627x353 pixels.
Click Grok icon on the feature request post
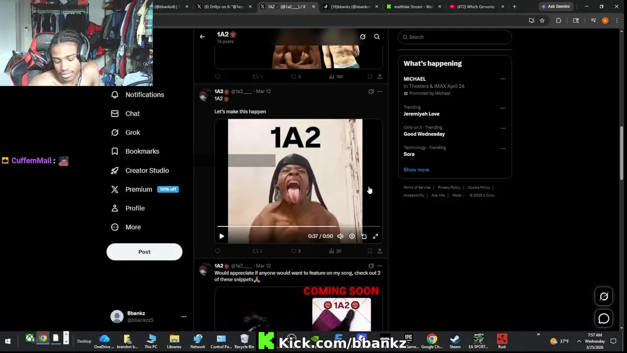click(x=371, y=266)
